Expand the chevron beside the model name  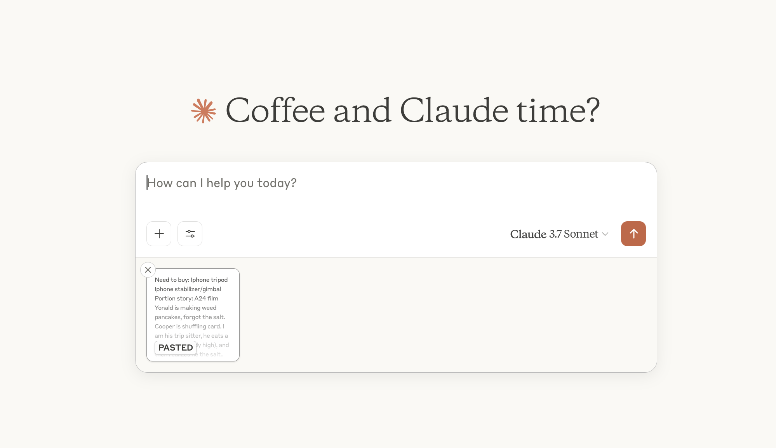pos(605,234)
